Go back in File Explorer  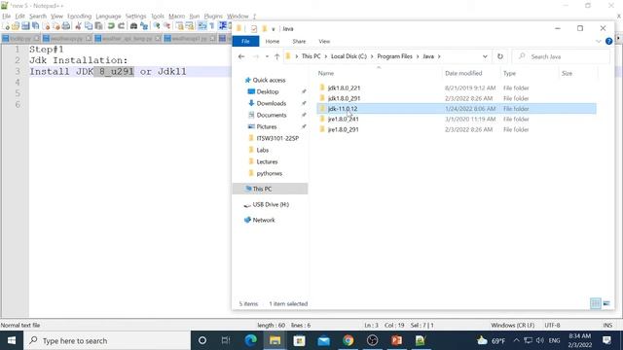point(241,56)
